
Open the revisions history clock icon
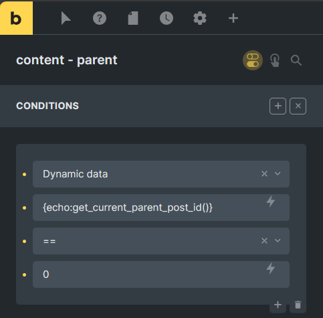pyautogui.click(x=167, y=18)
